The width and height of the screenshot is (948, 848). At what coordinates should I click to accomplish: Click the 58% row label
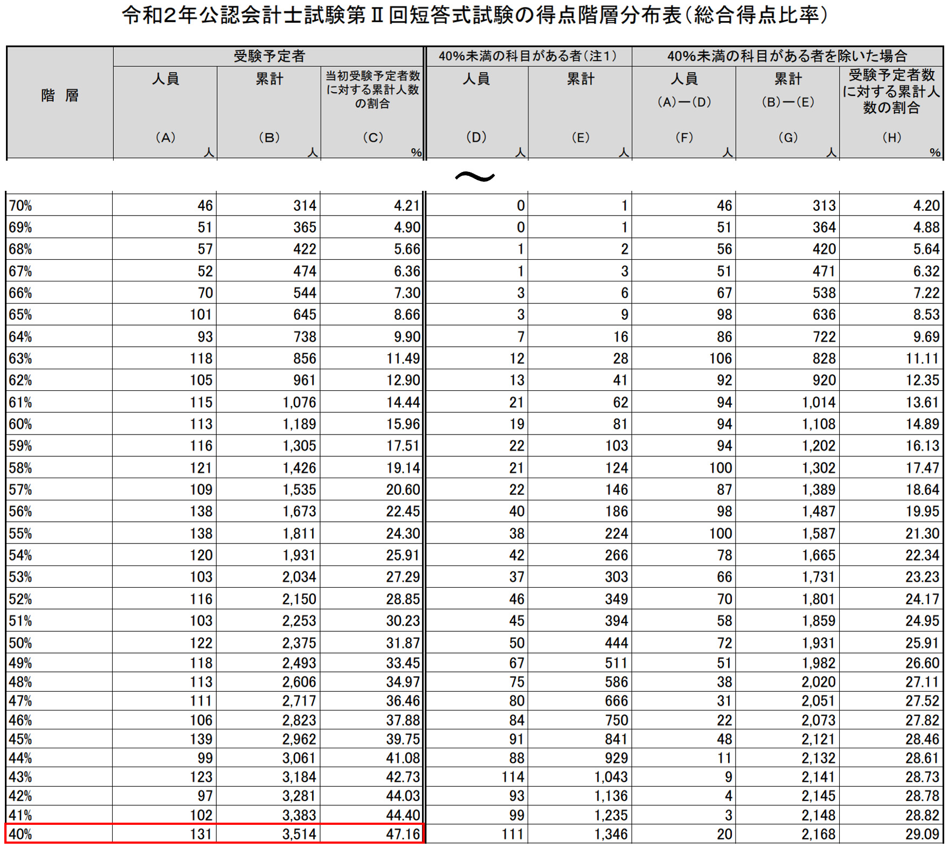coord(20,468)
